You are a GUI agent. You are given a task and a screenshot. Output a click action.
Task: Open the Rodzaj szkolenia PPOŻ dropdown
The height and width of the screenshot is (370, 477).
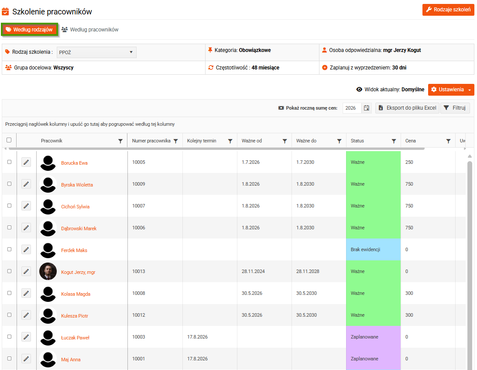click(x=96, y=52)
